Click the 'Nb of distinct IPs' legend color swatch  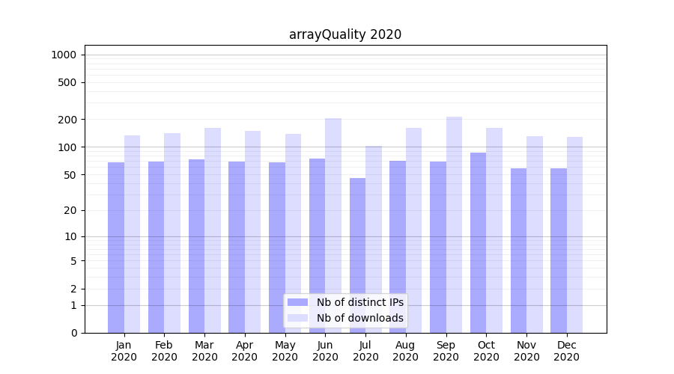tap(297, 302)
